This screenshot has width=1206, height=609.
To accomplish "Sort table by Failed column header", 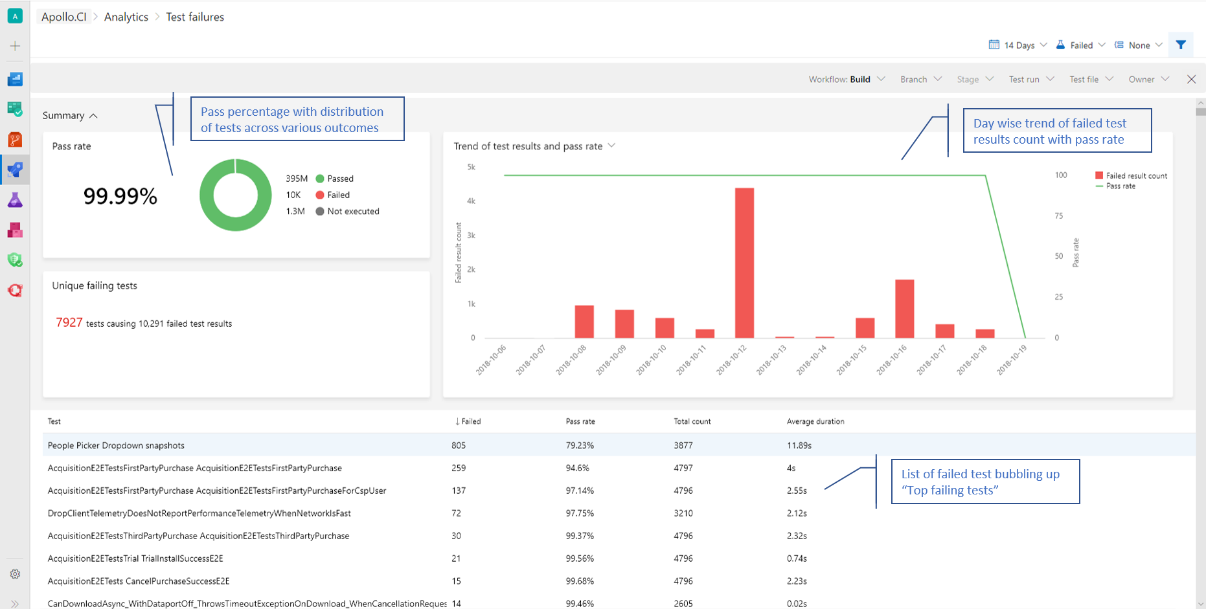I will click(x=468, y=421).
